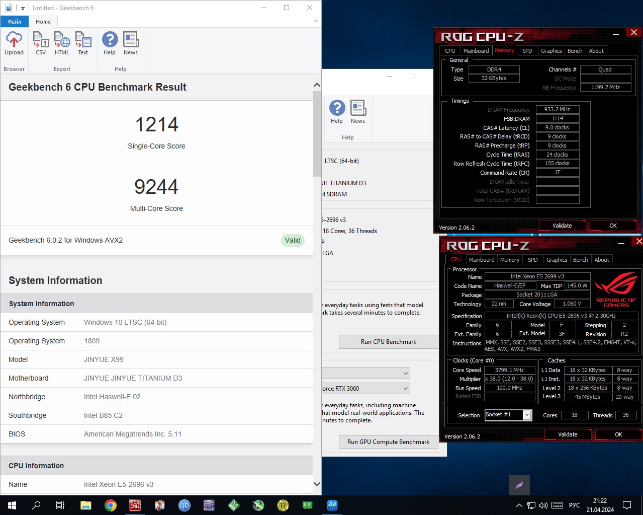Collapse the Geekbench ribbon with chevron

[316, 21]
